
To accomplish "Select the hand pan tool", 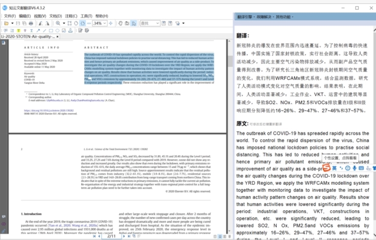I will tap(121, 23).
